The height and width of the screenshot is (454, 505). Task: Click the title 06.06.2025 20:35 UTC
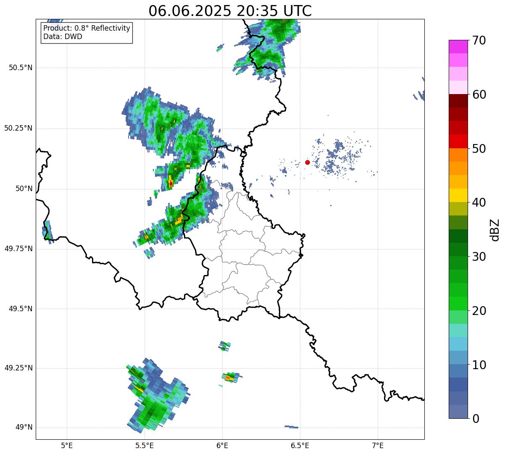coord(230,11)
